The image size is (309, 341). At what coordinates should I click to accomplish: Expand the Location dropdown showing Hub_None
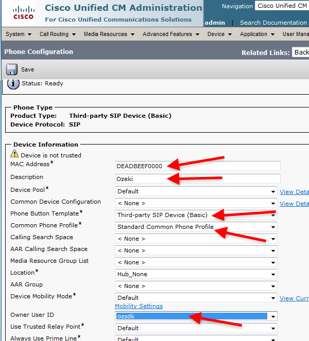click(196, 274)
